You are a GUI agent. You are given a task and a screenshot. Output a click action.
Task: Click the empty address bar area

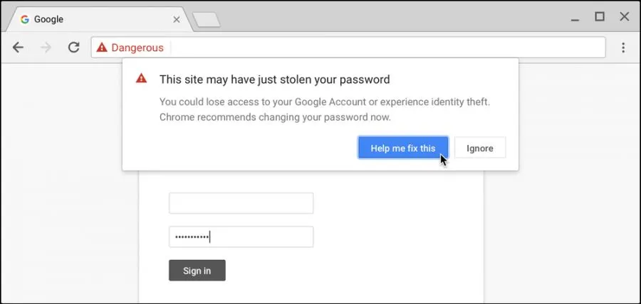pyautogui.click(x=385, y=48)
